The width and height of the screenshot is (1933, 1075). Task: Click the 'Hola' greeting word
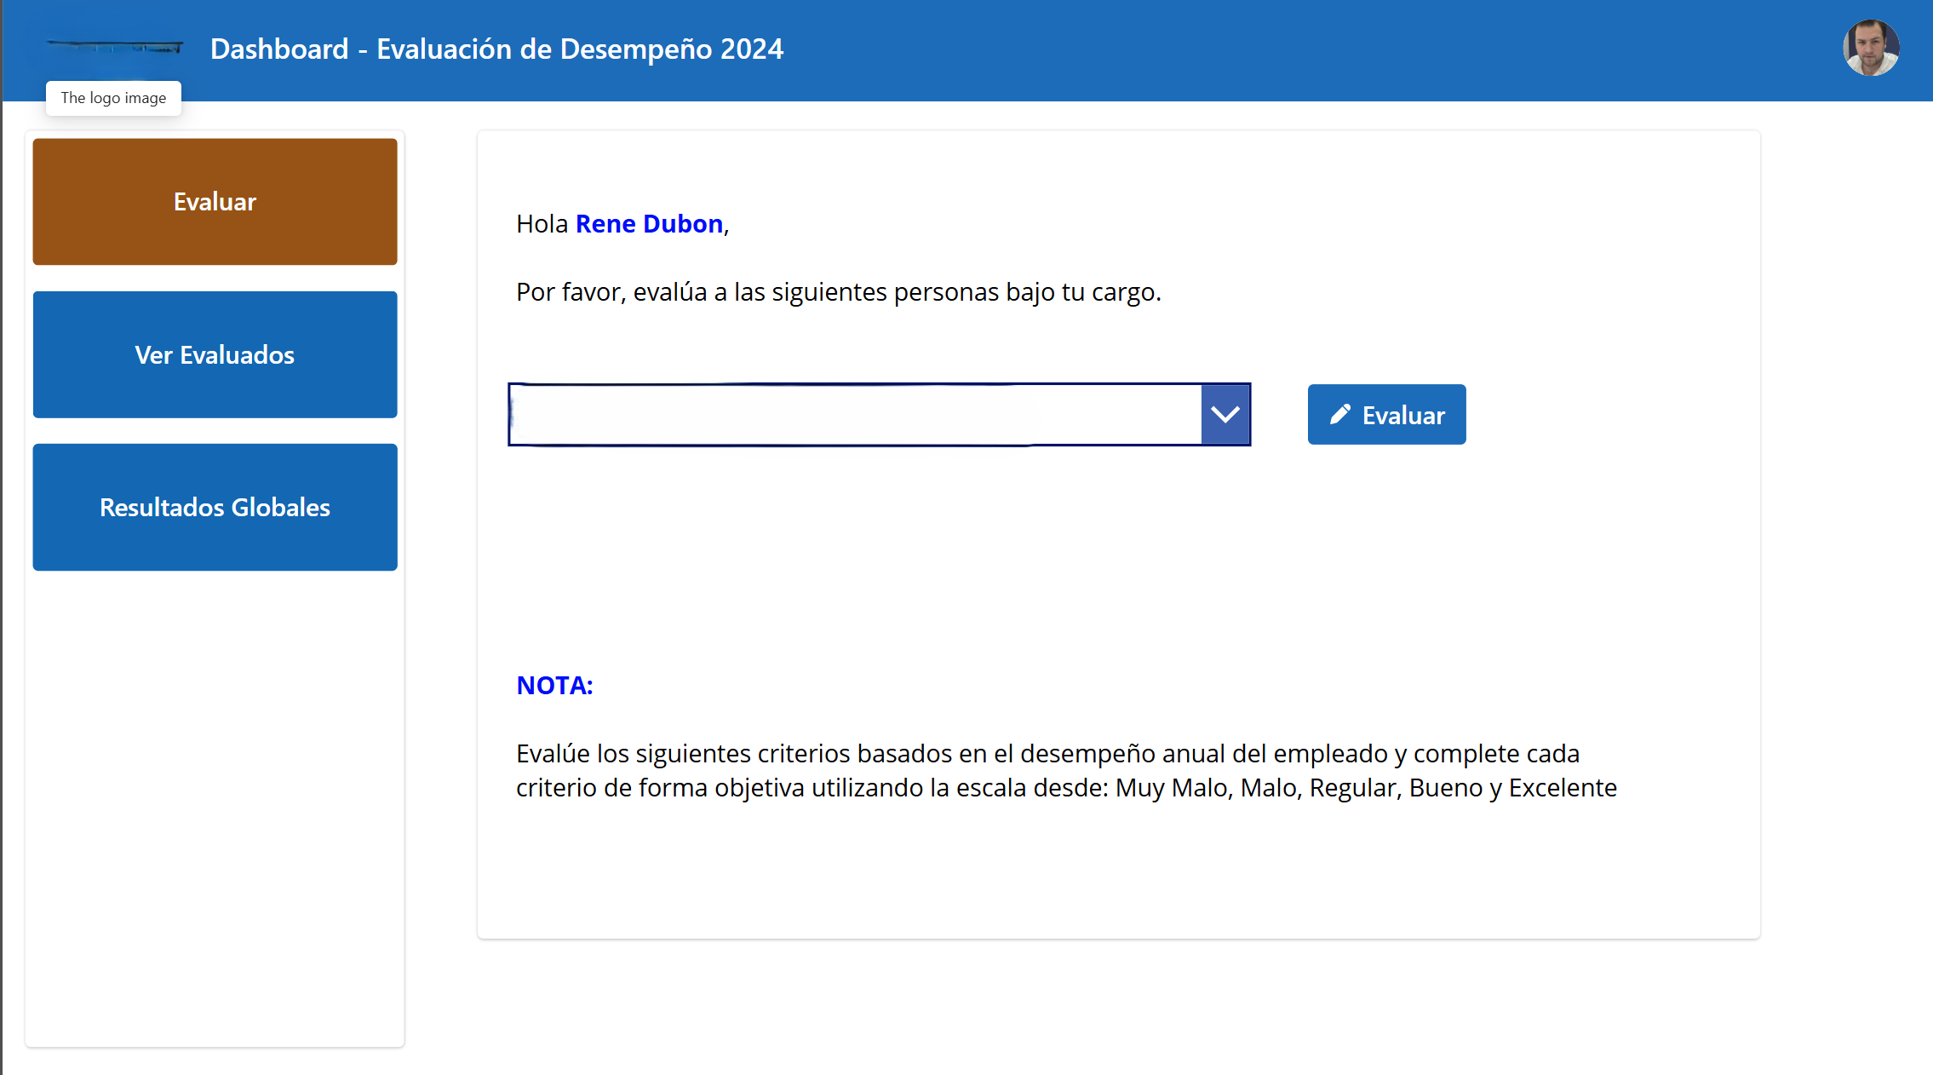coord(542,223)
